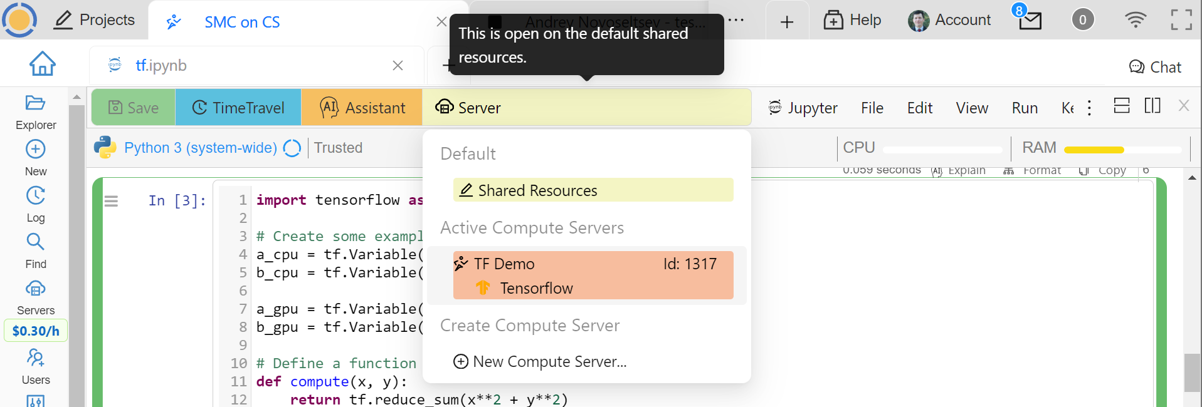Open the mail notifications envelope icon
1202x407 pixels.
coord(1030,21)
